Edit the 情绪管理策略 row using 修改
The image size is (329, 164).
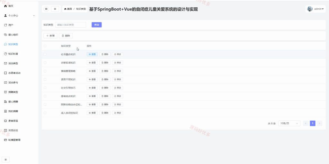point(118,71)
